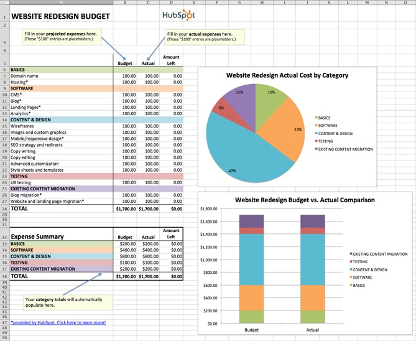
Task: Click the UX testing actual cell
Action: click(x=148, y=182)
